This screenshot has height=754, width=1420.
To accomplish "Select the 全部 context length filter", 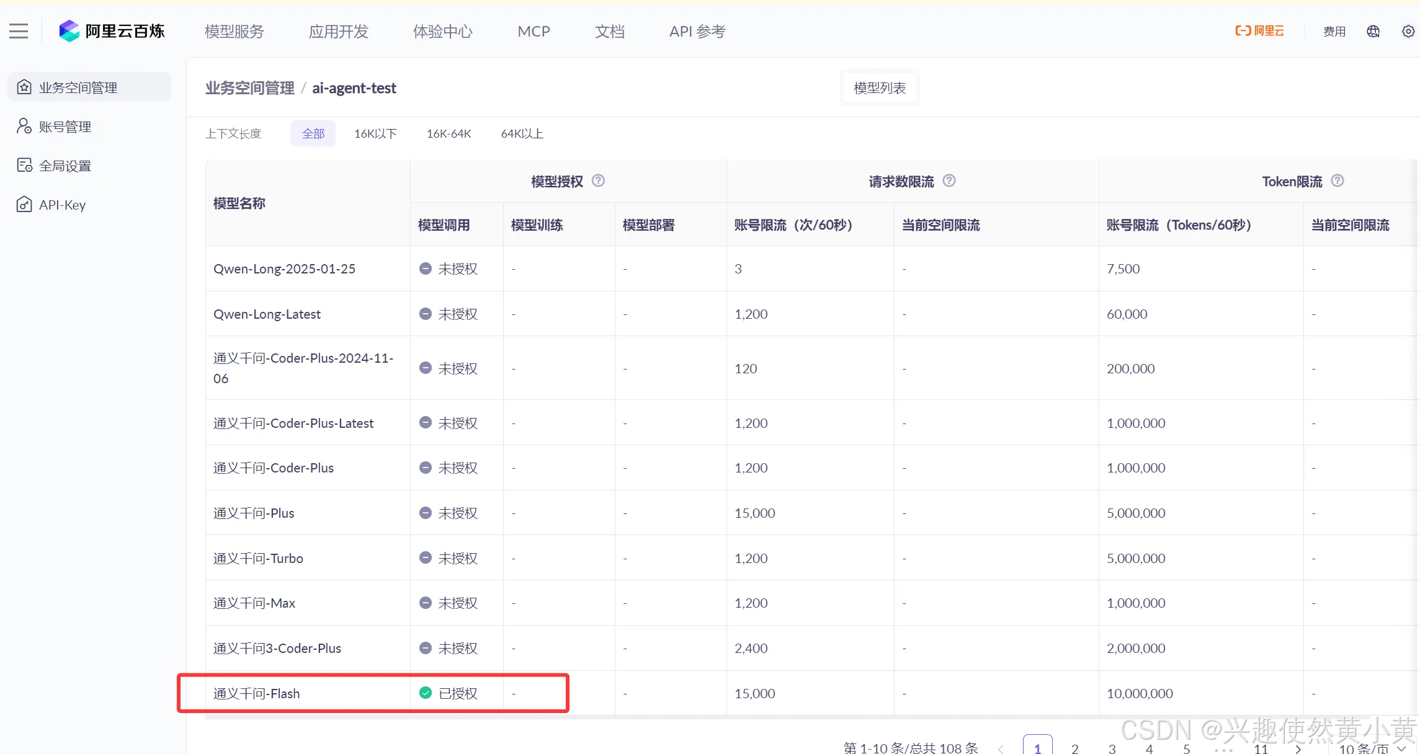I will [x=313, y=133].
